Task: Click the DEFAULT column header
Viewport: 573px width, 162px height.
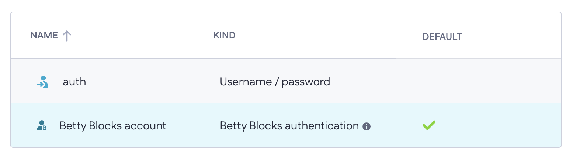Action: click(442, 37)
